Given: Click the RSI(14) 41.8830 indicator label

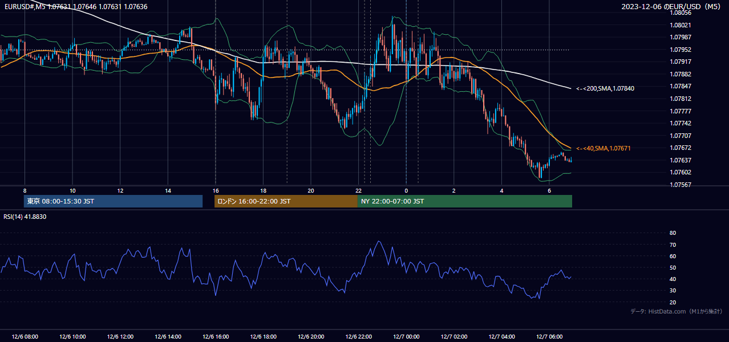Looking at the screenshot, I should coord(25,217).
